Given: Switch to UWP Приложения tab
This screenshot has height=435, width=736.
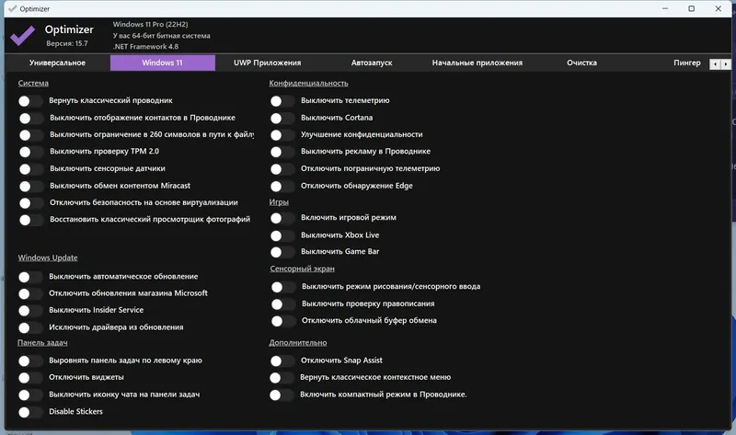Looking at the screenshot, I should click(267, 63).
